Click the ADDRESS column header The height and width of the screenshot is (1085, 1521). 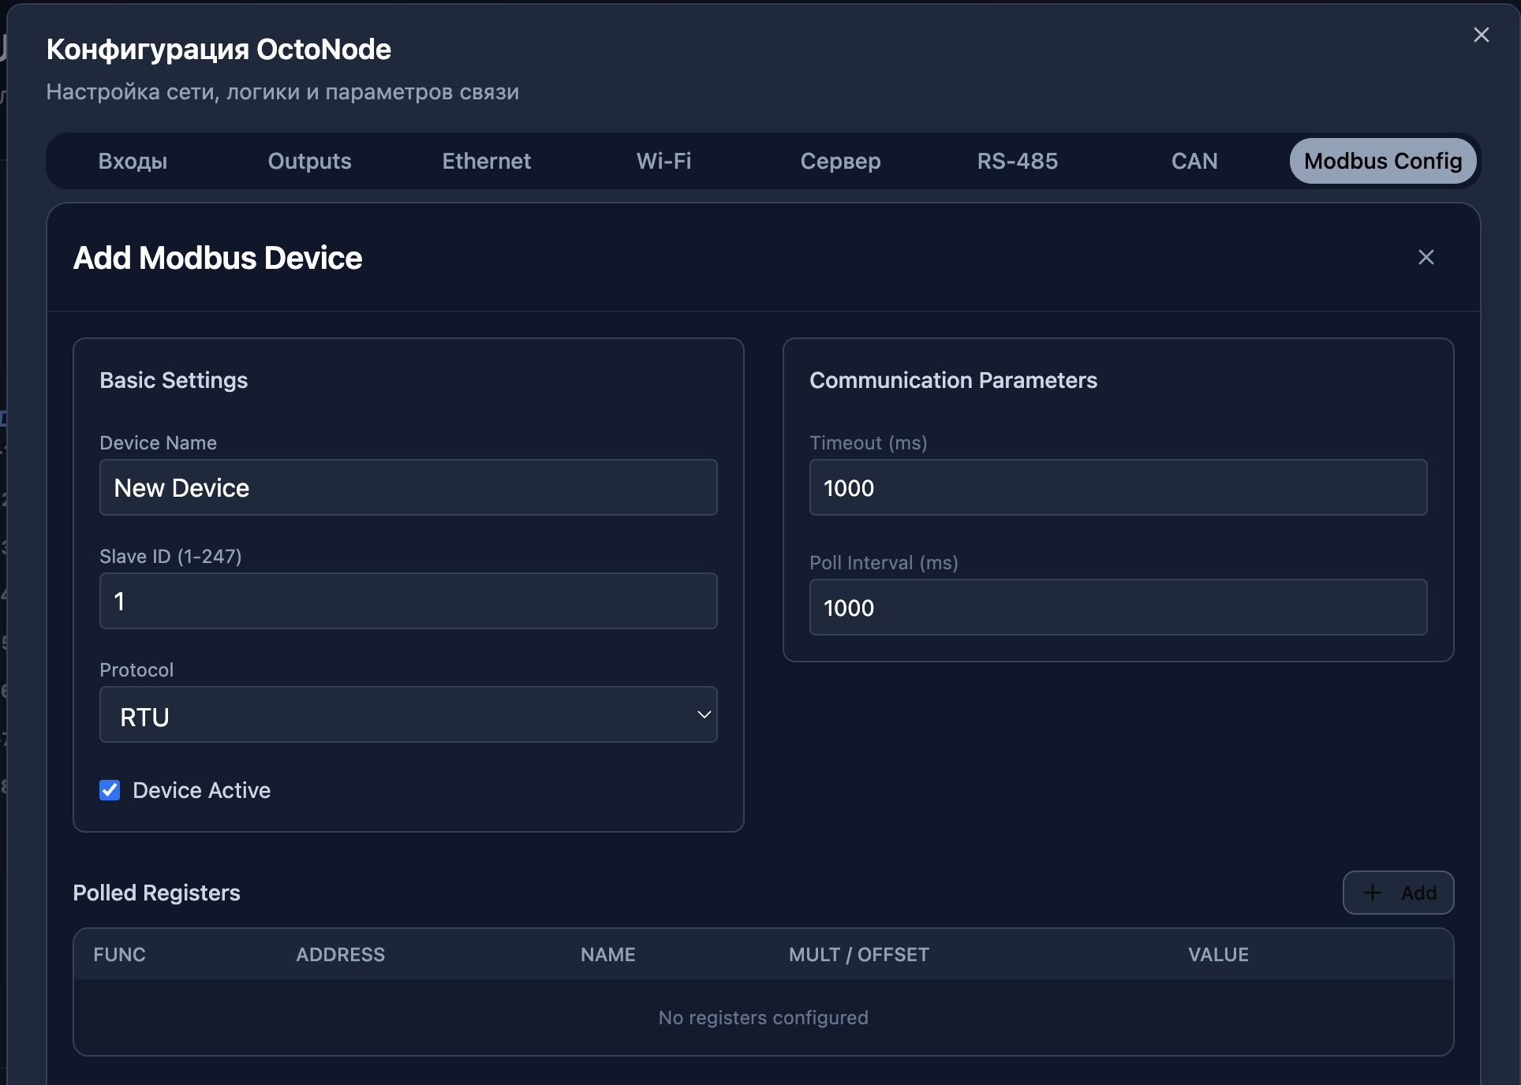340,955
